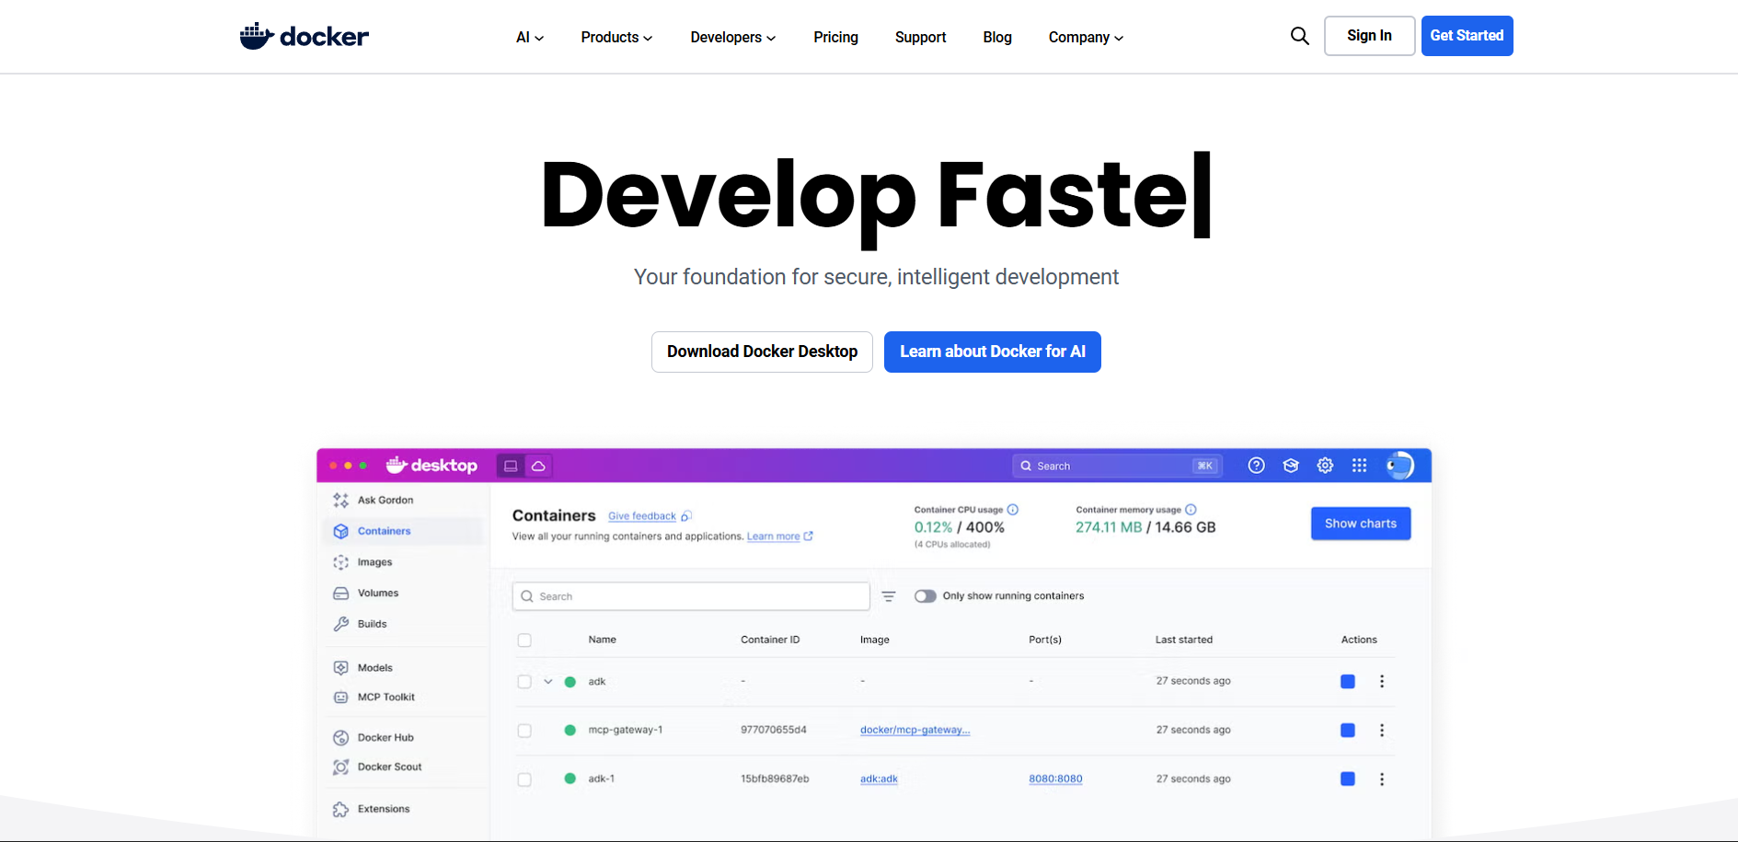Check the select-all checkbox in table header
The image size is (1738, 842).
pyautogui.click(x=524, y=640)
